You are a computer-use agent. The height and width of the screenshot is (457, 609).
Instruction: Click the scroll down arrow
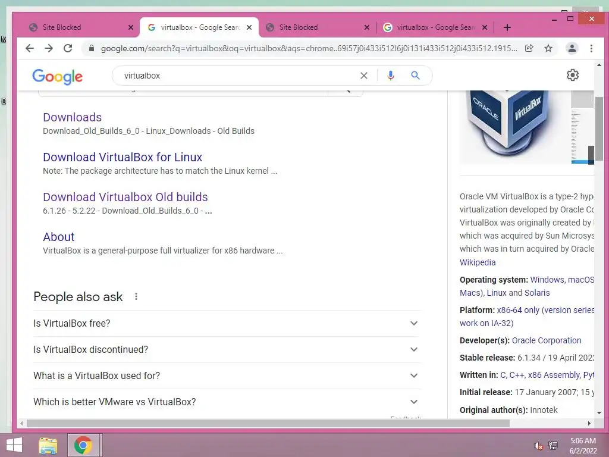[599, 413]
